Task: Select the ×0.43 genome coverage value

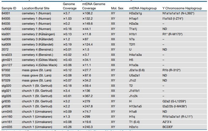Action: click(67, 60)
